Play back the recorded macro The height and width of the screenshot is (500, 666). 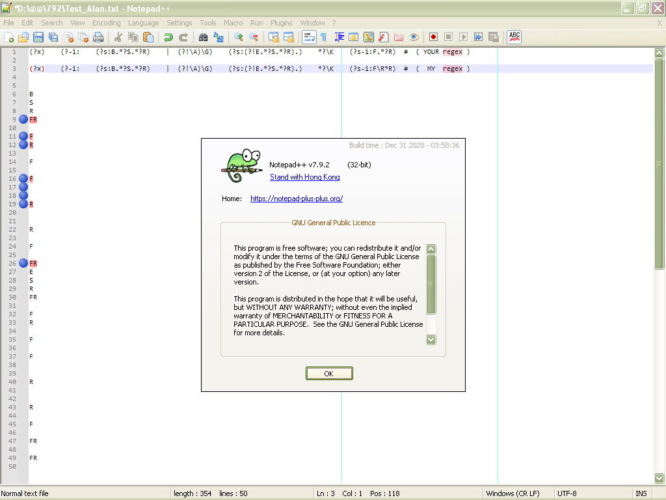[463, 37]
